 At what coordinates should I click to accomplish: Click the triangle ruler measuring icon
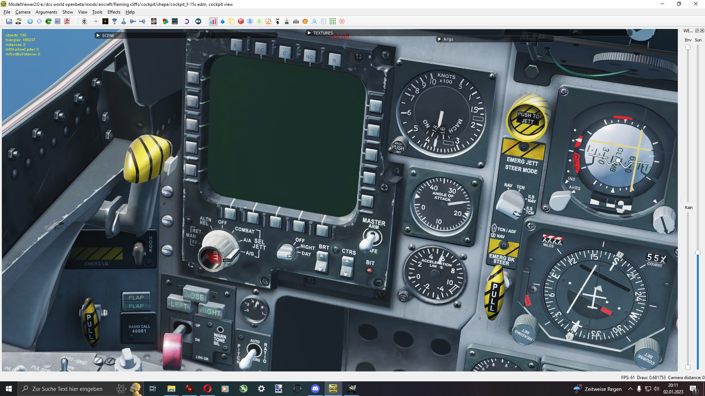(268, 21)
